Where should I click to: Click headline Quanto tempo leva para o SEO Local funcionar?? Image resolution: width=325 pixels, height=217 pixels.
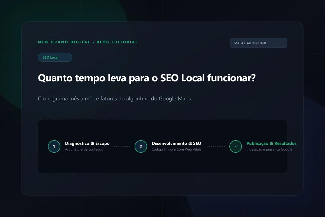[147, 78]
